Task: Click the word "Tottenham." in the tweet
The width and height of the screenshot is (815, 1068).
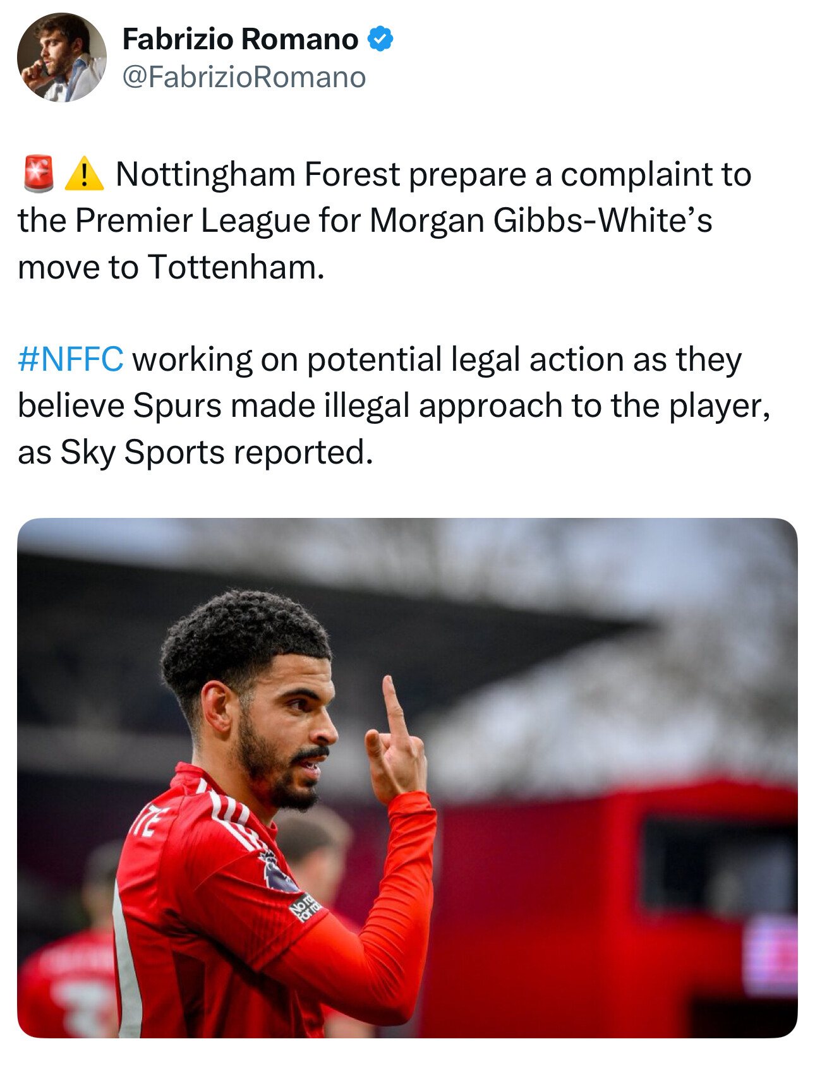Action: click(236, 267)
